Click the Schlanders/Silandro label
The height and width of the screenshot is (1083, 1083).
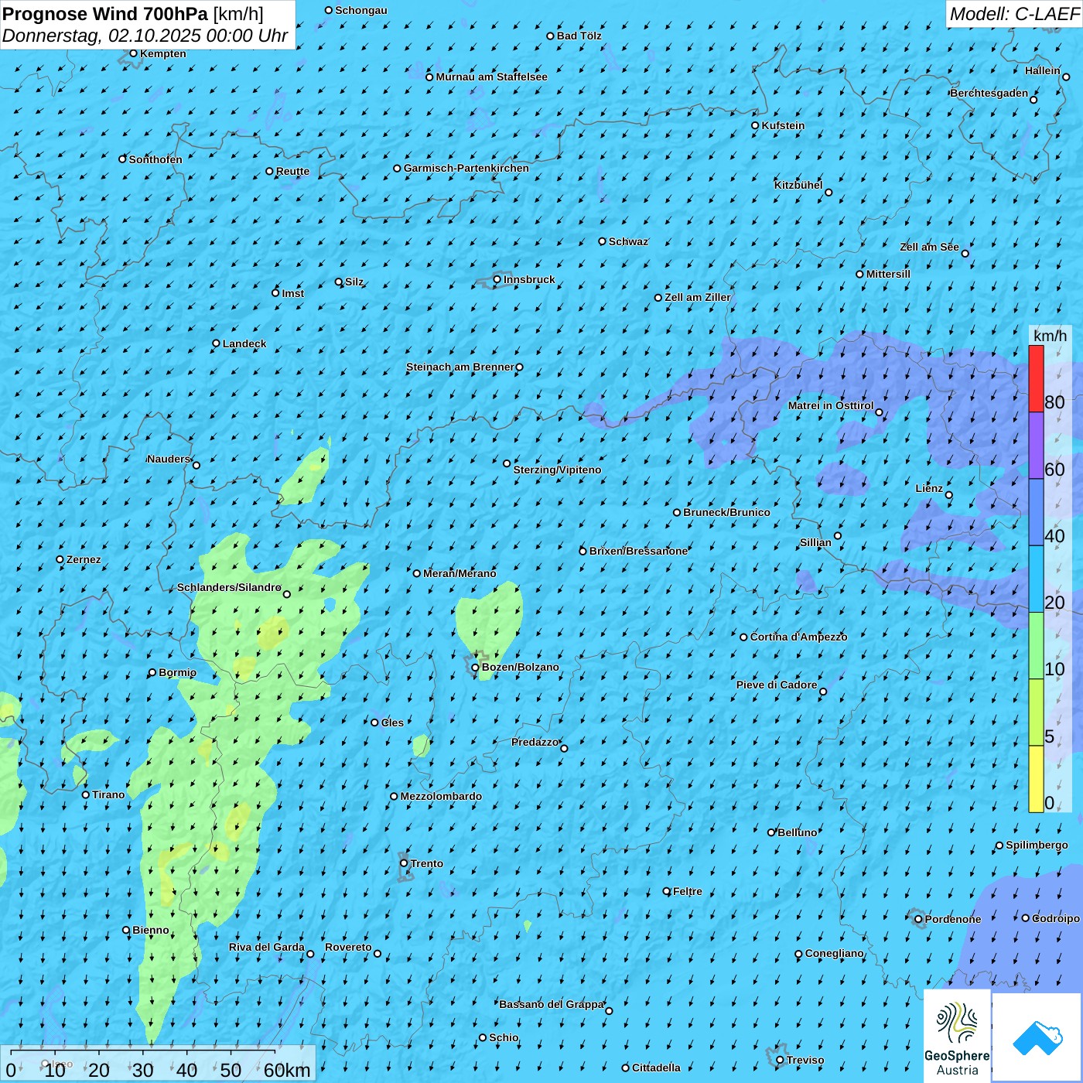(229, 587)
